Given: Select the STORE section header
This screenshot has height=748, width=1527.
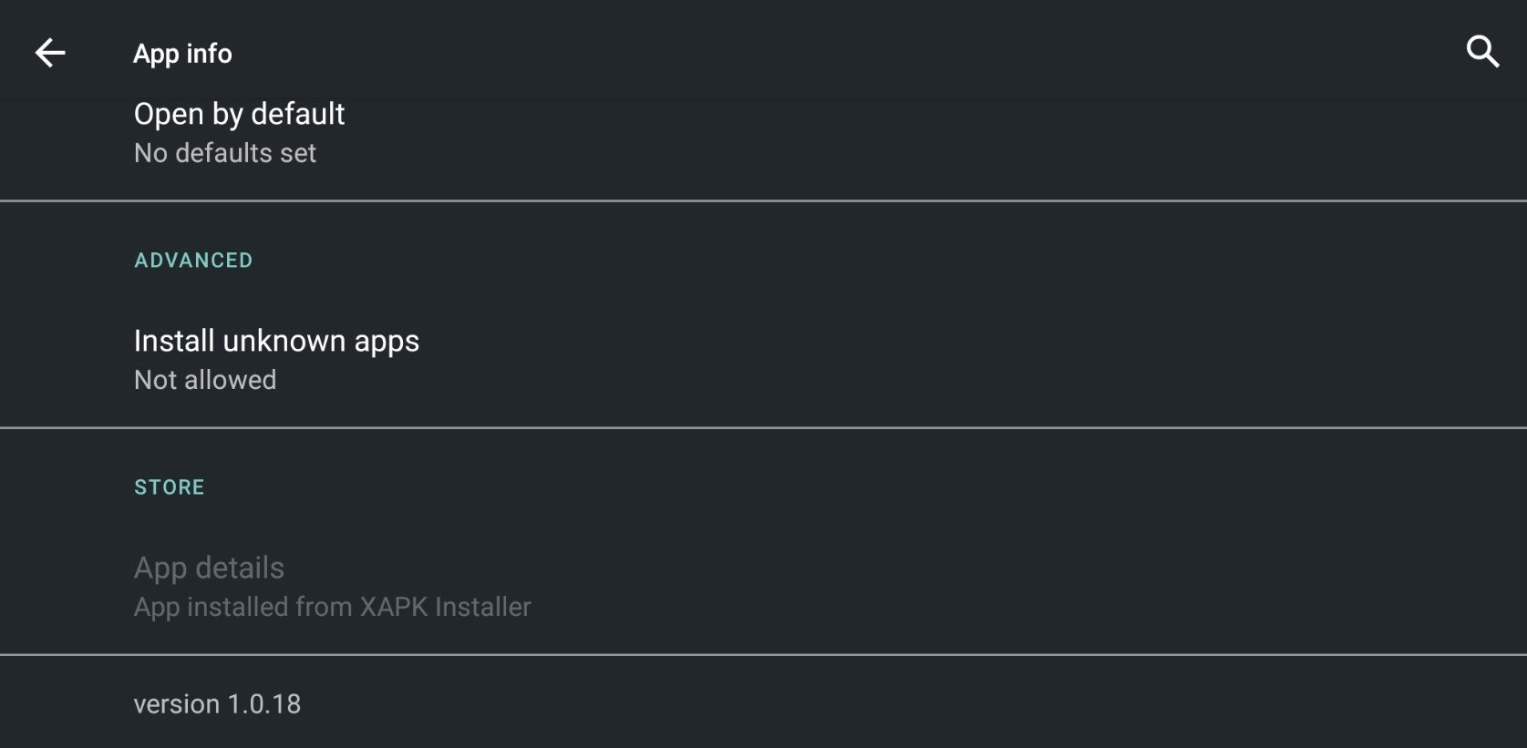Looking at the screenshot, I should click(170, 487).
